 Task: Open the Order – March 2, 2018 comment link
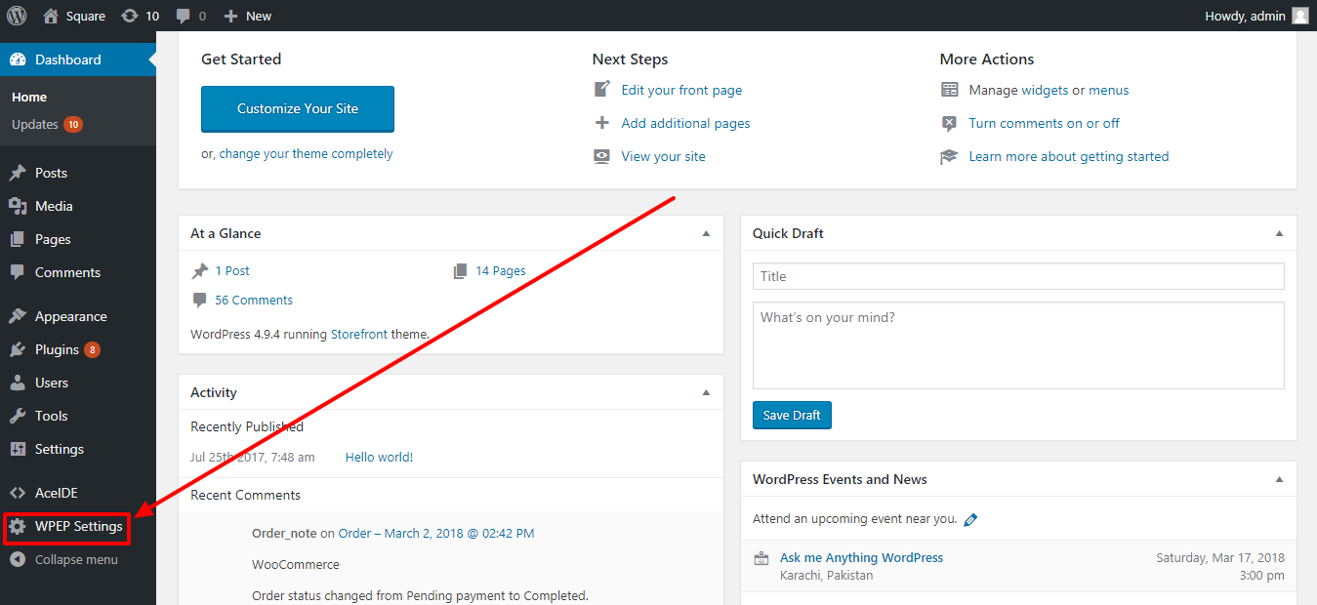(x=436, y=533)
